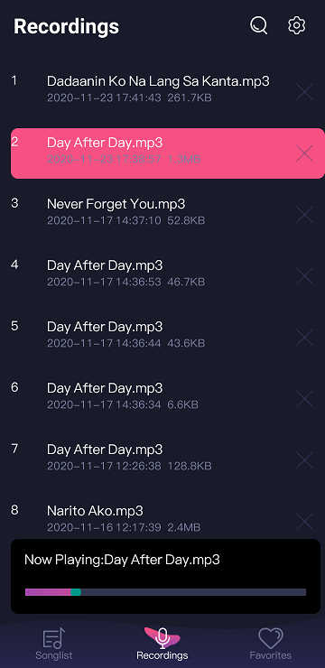
Task: Open the Favorites heart tab
Action: tap(271, 644)
